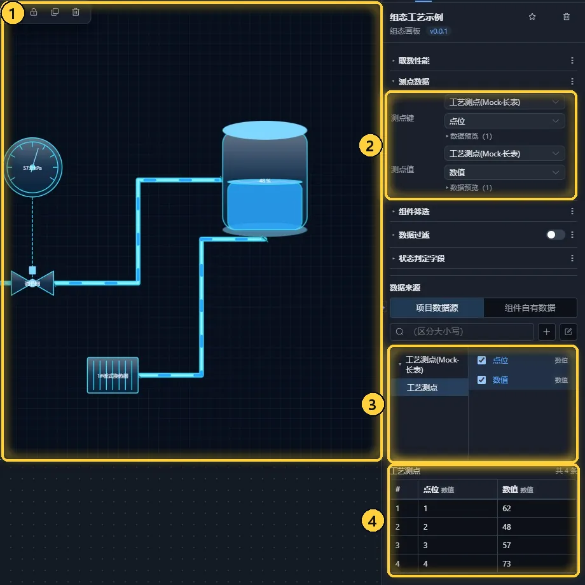
Task: Click the lock icon in canvas toolbar
Action: tap(34, 12)
